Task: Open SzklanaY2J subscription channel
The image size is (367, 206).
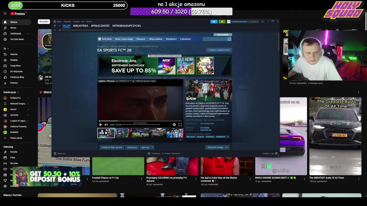Action: pyautogui.click(x=16, y=98)
